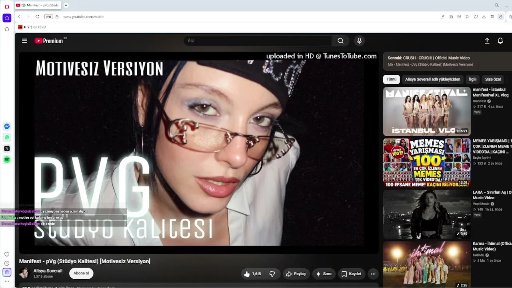The image size is (512, 288).
Task: Click the YouTube search submit button
Action: point(340,41)
